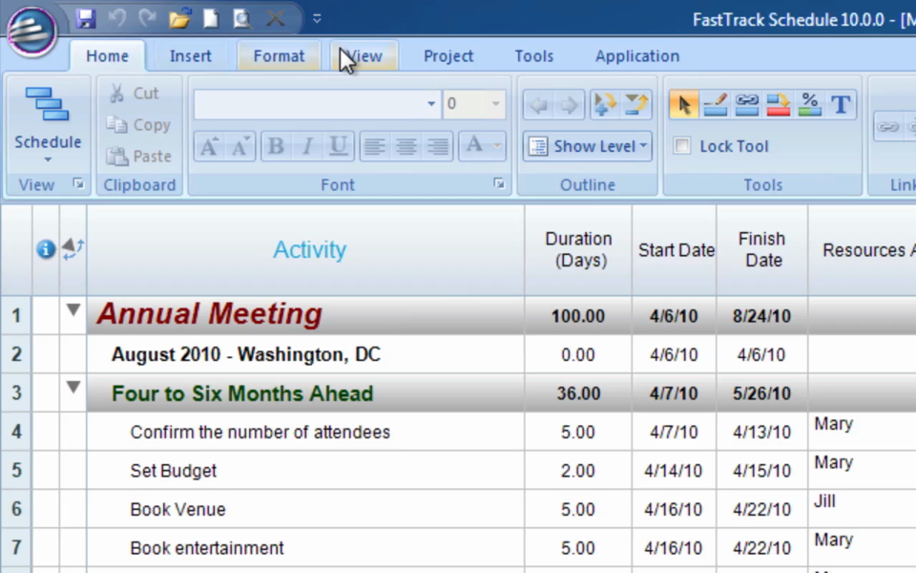Open the font name combo box
The width and height of the screenshot is (916, 573).
(317, 104)
